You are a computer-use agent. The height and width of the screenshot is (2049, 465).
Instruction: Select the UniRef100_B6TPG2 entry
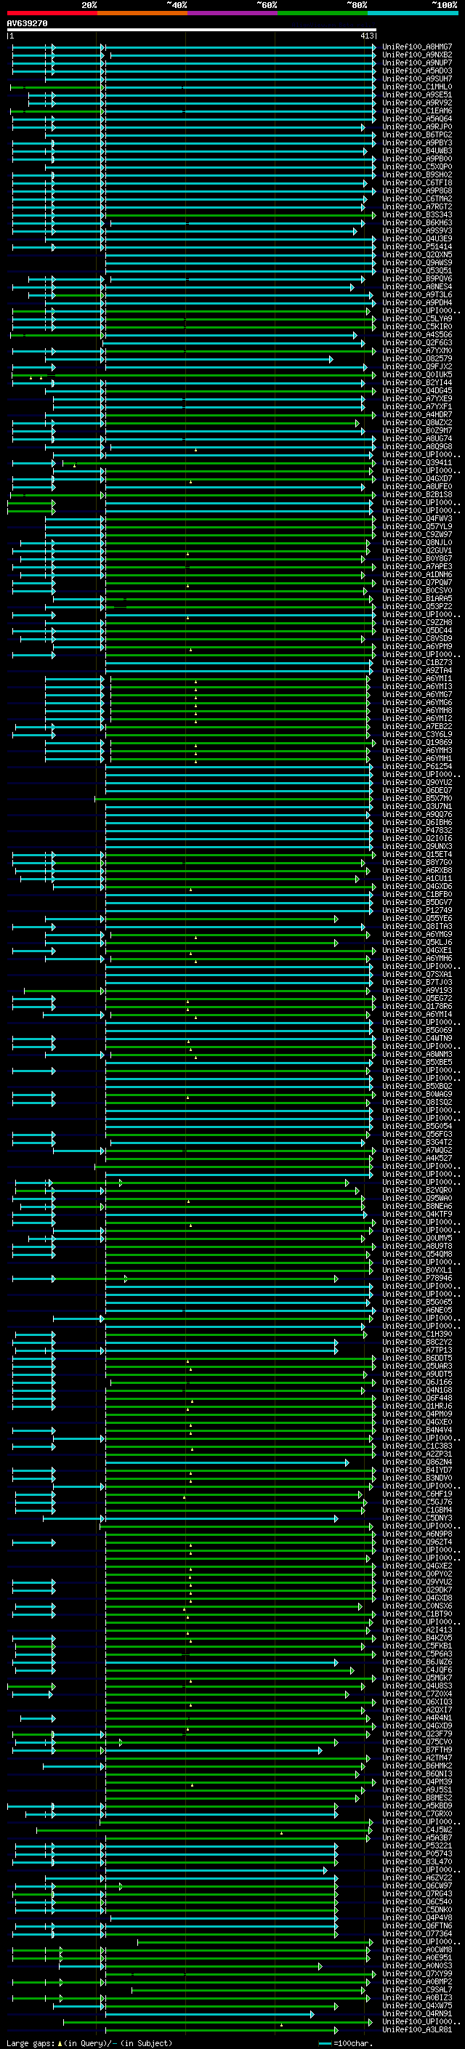(417, 134)
